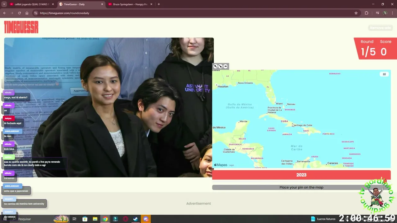The image size is (397, 223).
Task: Click the Place your pin on the map button
Action: [x=301, y=187]
